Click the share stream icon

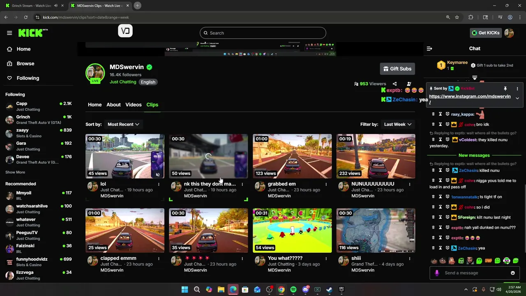[x=394, y=84]
